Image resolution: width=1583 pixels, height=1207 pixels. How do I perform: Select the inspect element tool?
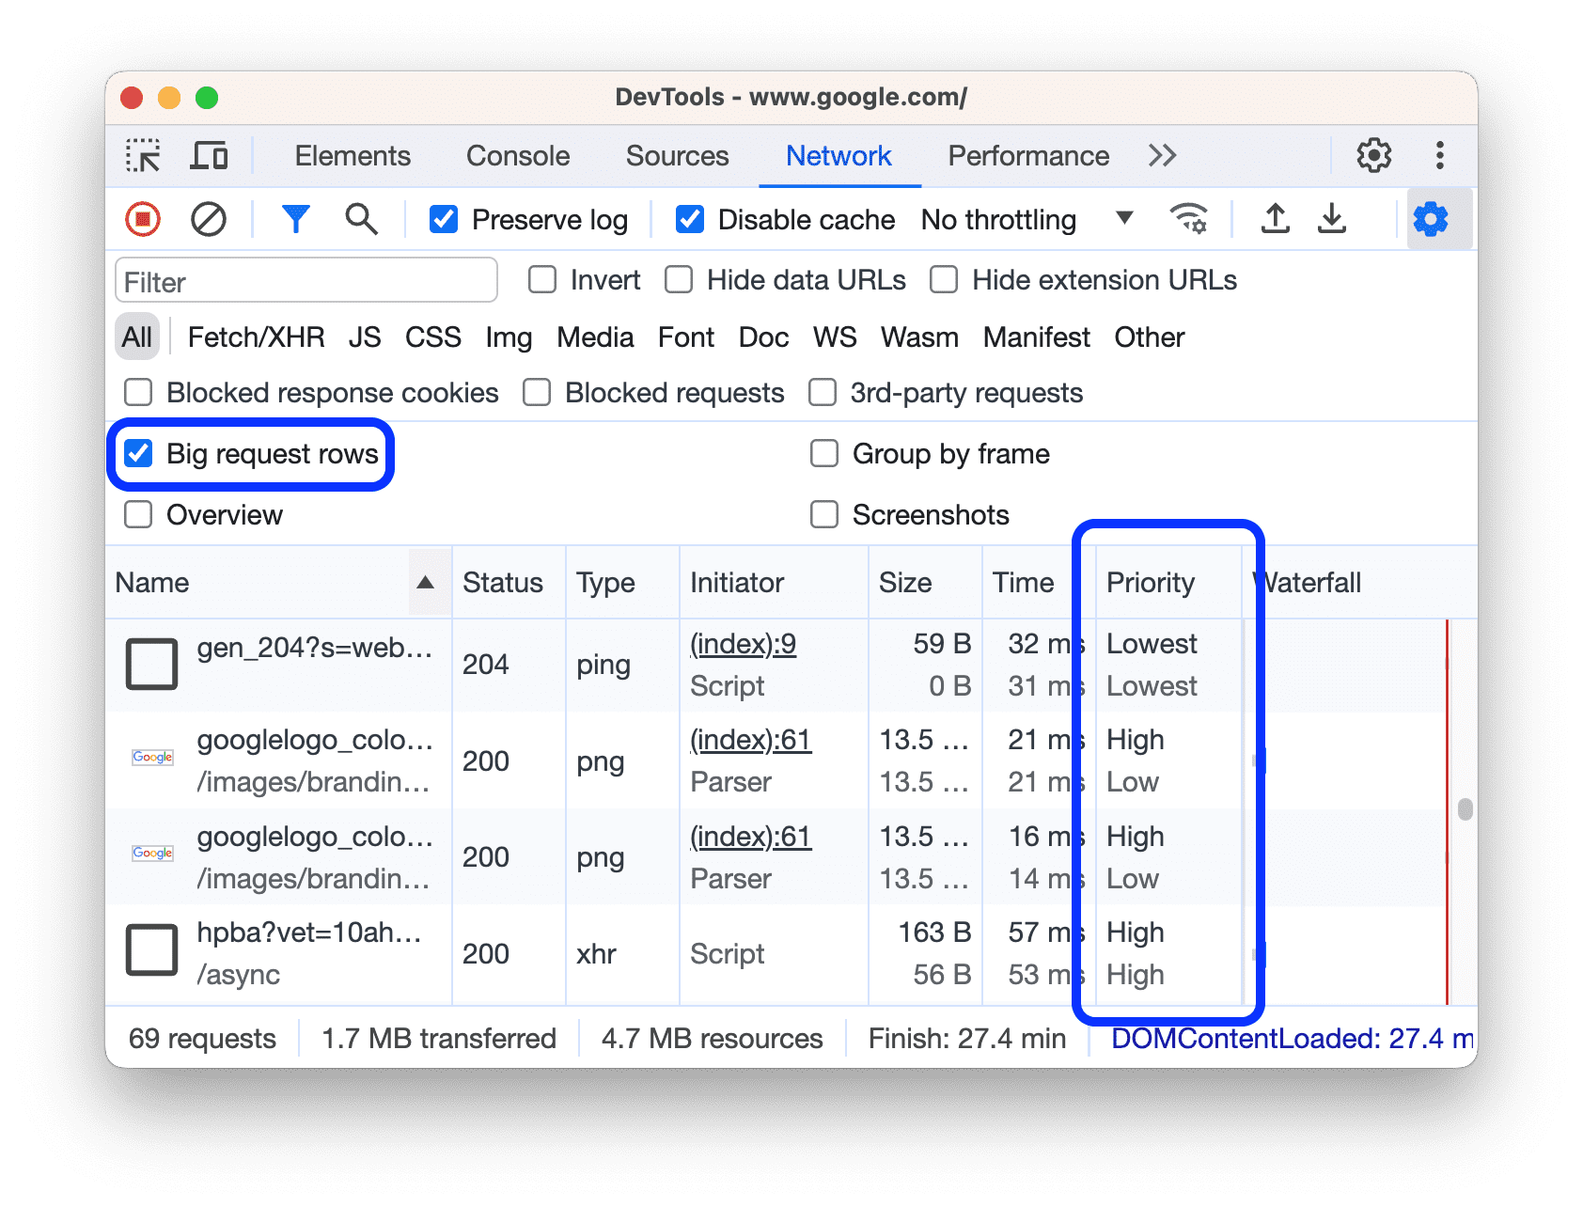(143, 155)
